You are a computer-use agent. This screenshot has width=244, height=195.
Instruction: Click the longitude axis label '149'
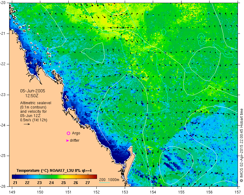[12, 192]
